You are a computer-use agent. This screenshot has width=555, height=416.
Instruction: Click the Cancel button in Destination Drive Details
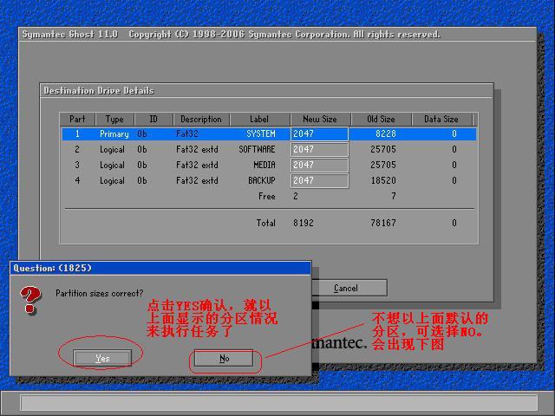click(345, 288)
